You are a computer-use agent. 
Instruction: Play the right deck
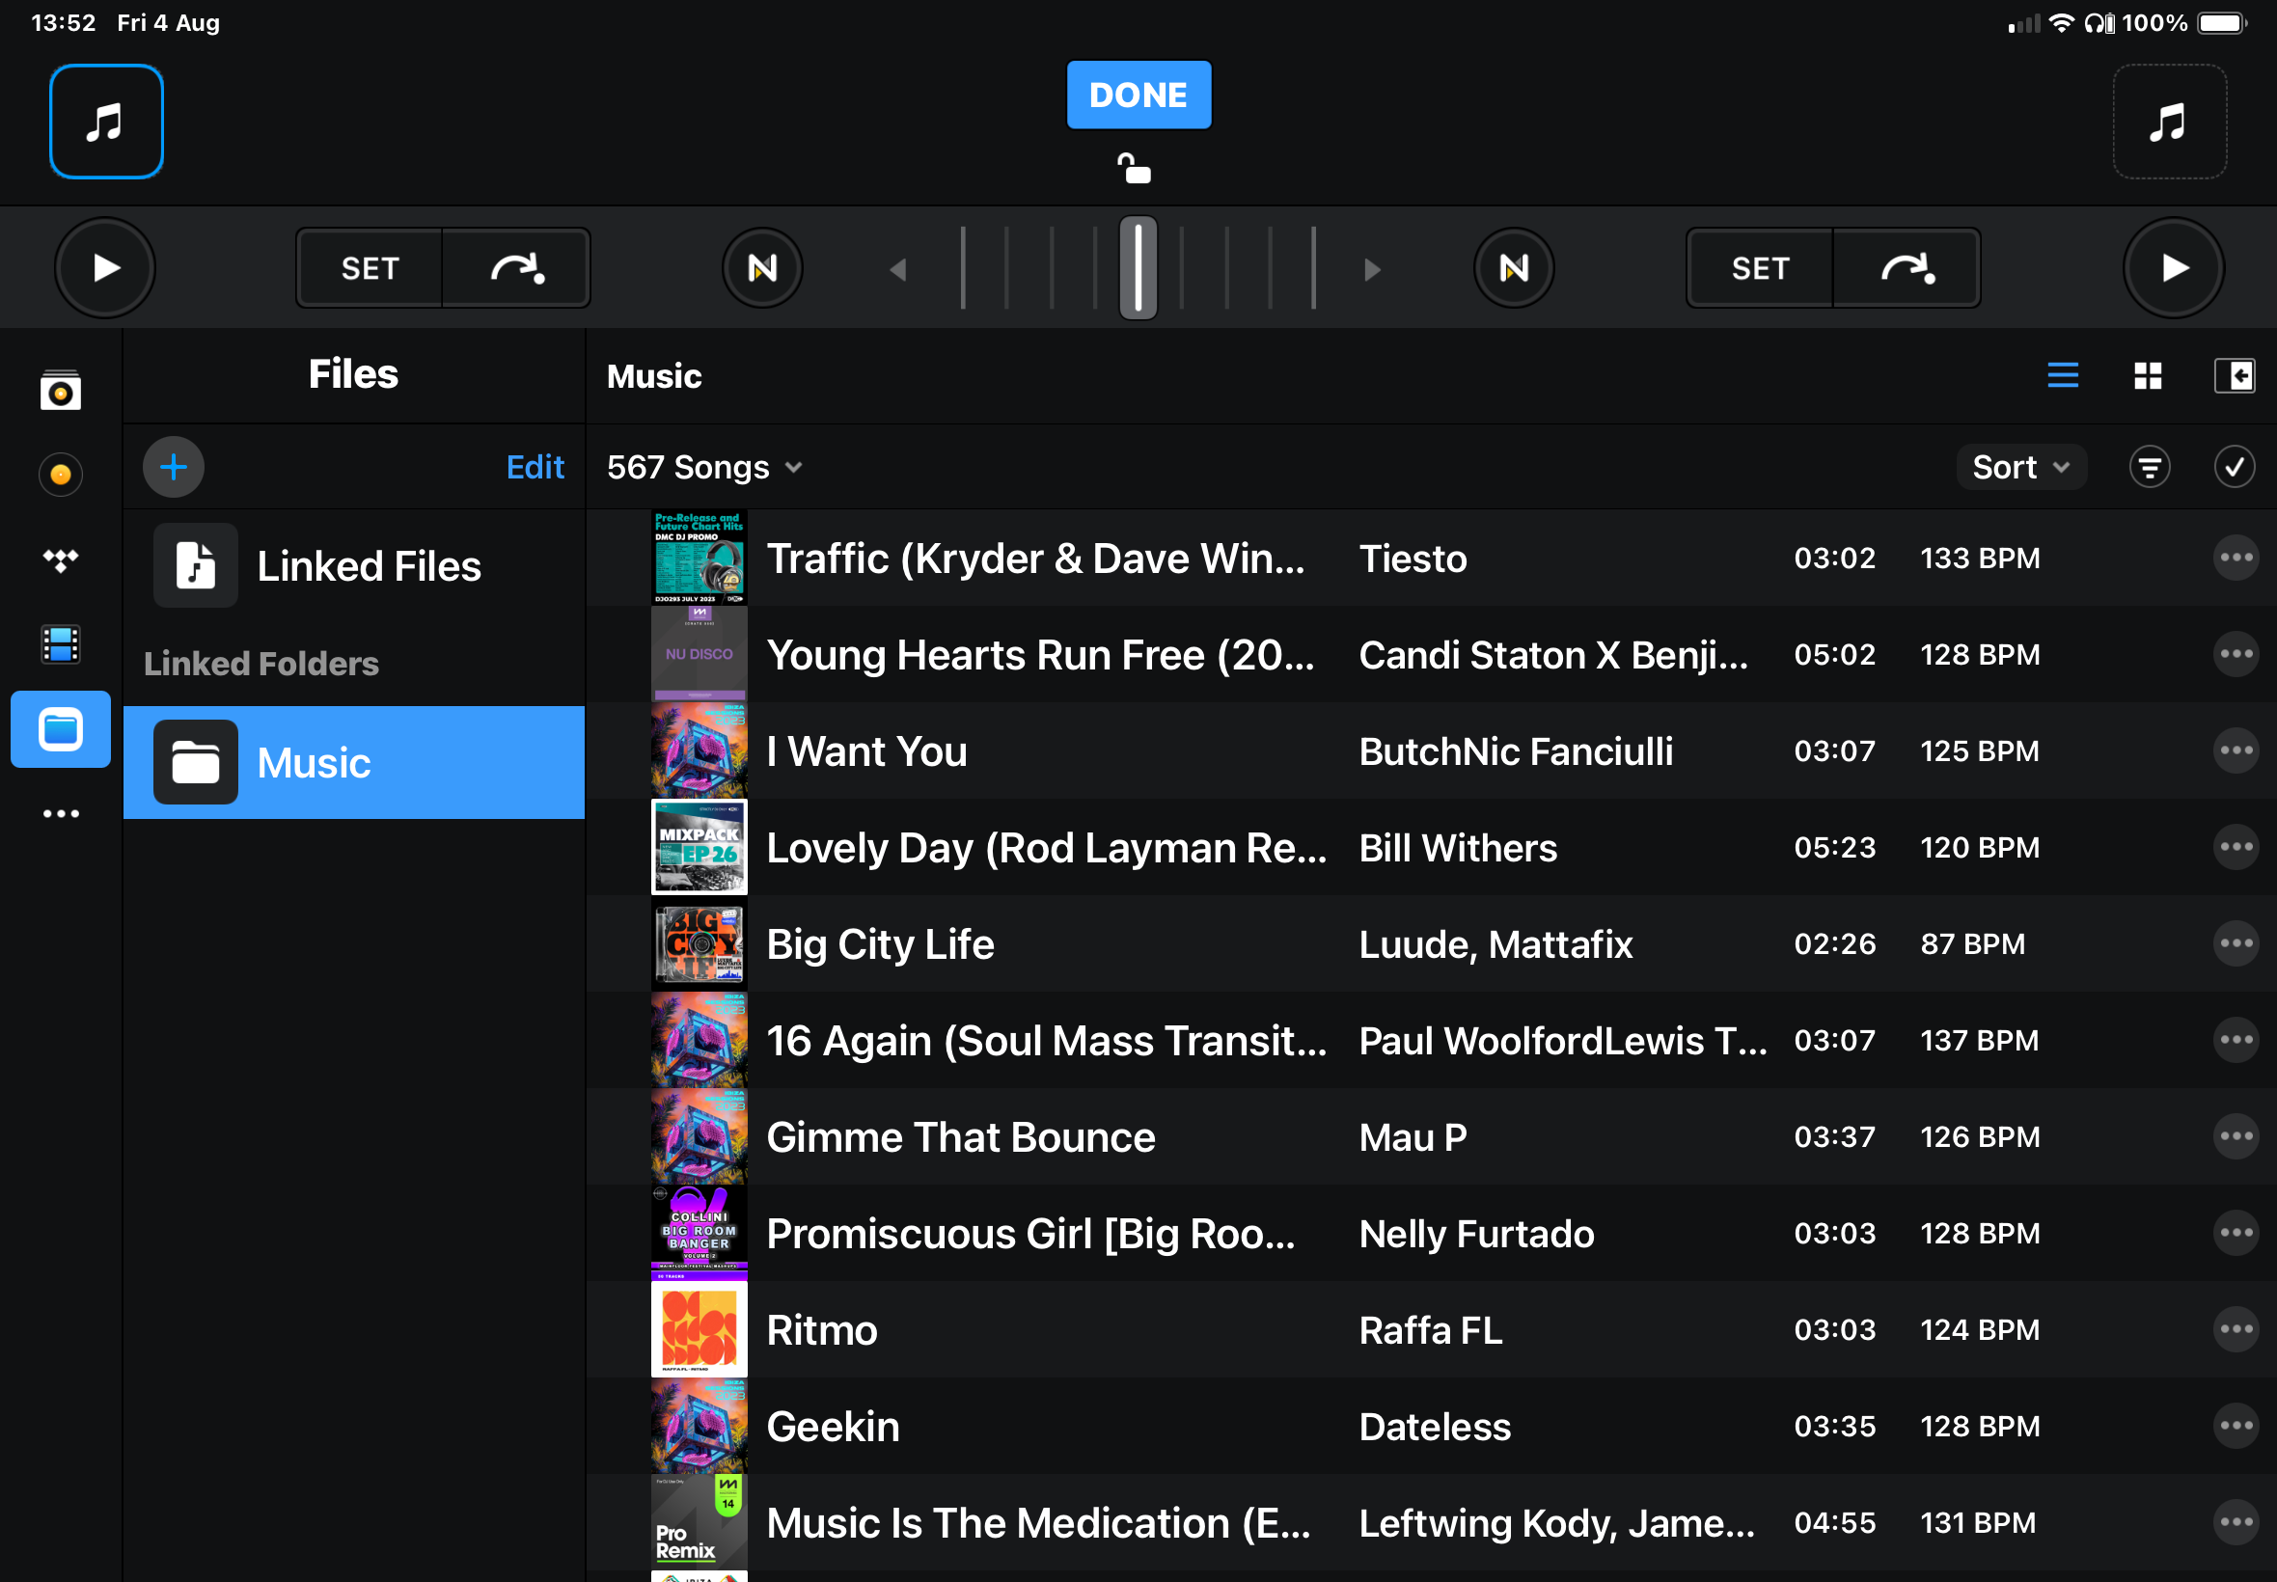click(x=2173, y=267)
